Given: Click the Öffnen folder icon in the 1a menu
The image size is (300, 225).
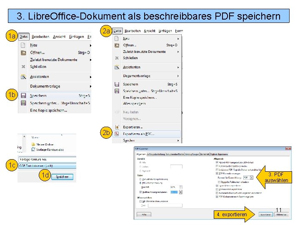Looking at the screenshot, I should (x=23, y=52).
